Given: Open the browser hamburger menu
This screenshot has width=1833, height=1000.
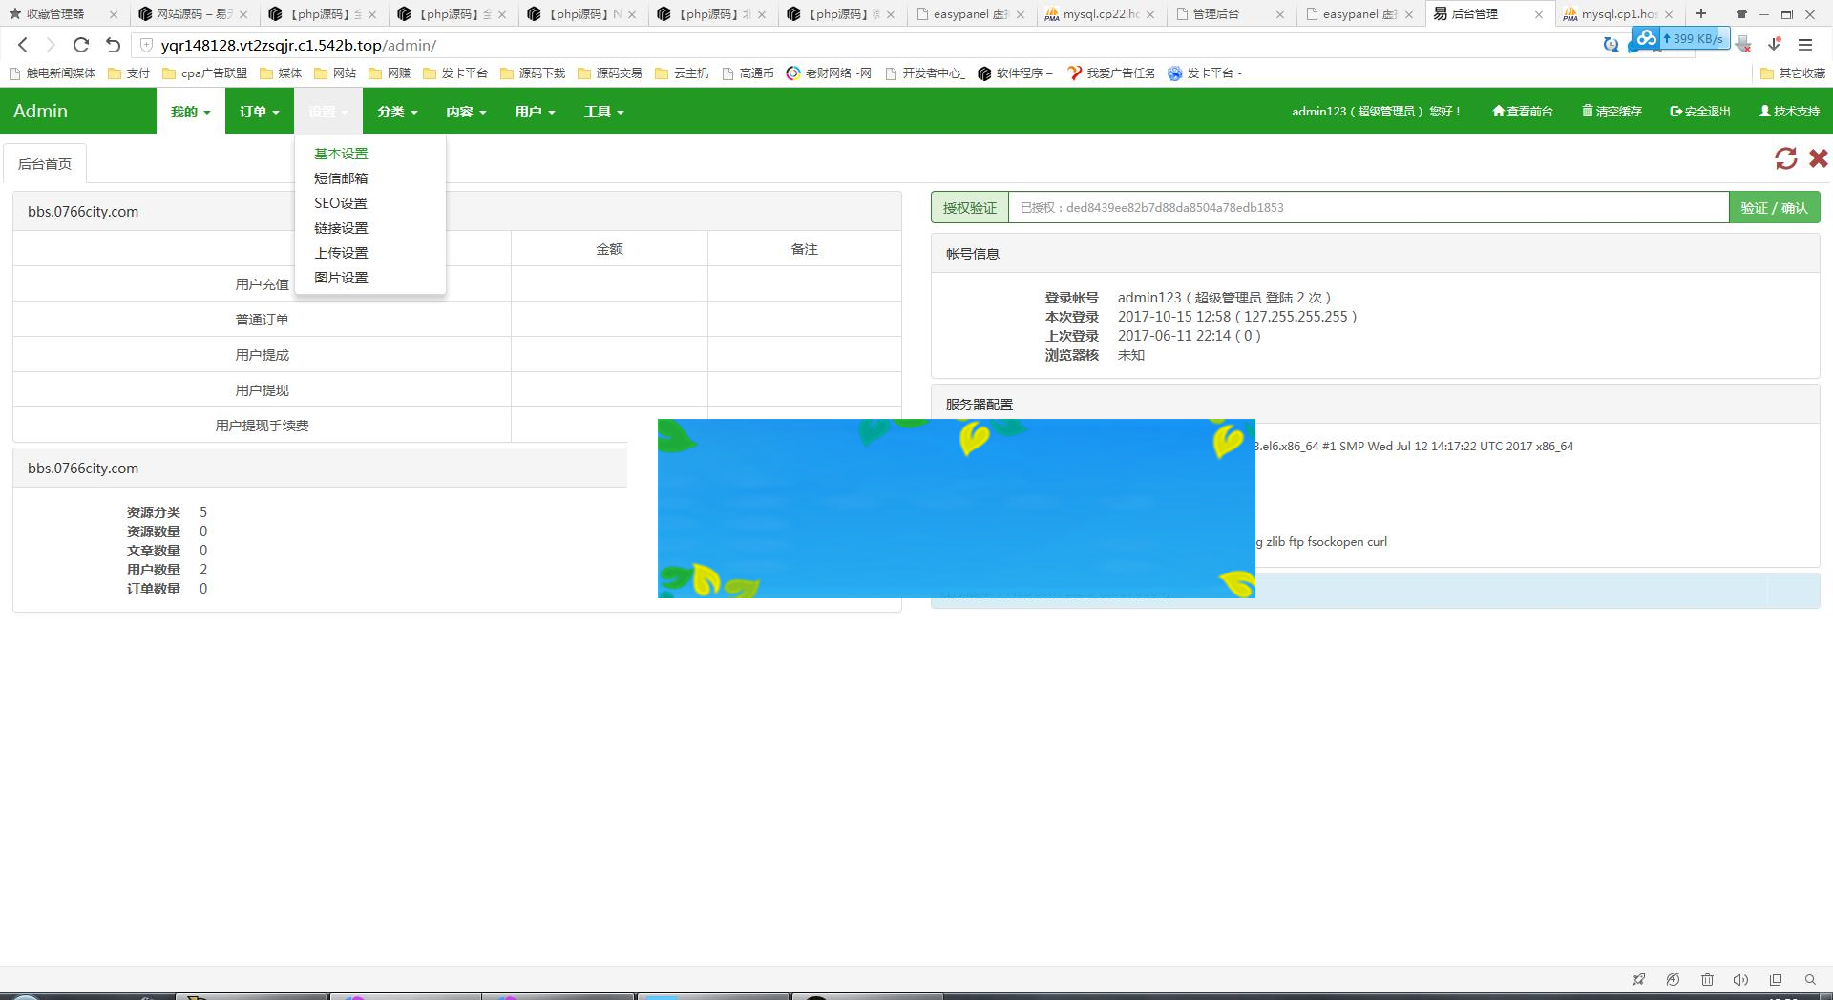Looking at the screenshot, I should pos(1804,45).
